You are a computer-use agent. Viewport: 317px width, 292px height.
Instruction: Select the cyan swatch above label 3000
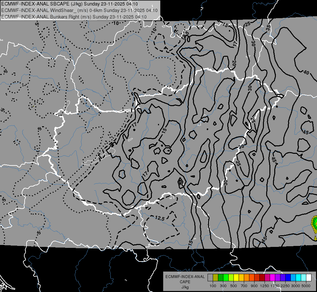point(299,277)
